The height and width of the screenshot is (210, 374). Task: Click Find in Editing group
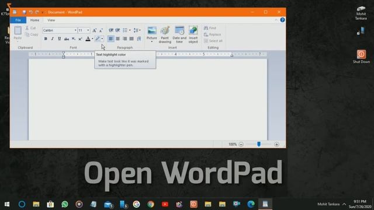pos(210,28)
